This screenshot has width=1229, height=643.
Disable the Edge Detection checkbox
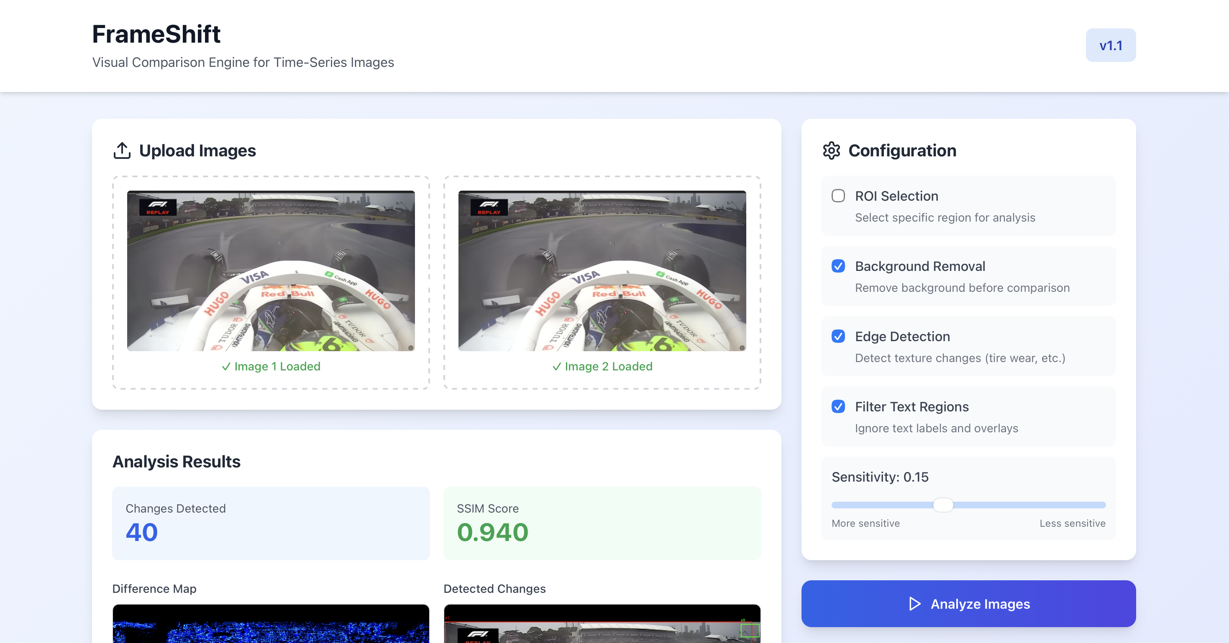pos(838,336)
